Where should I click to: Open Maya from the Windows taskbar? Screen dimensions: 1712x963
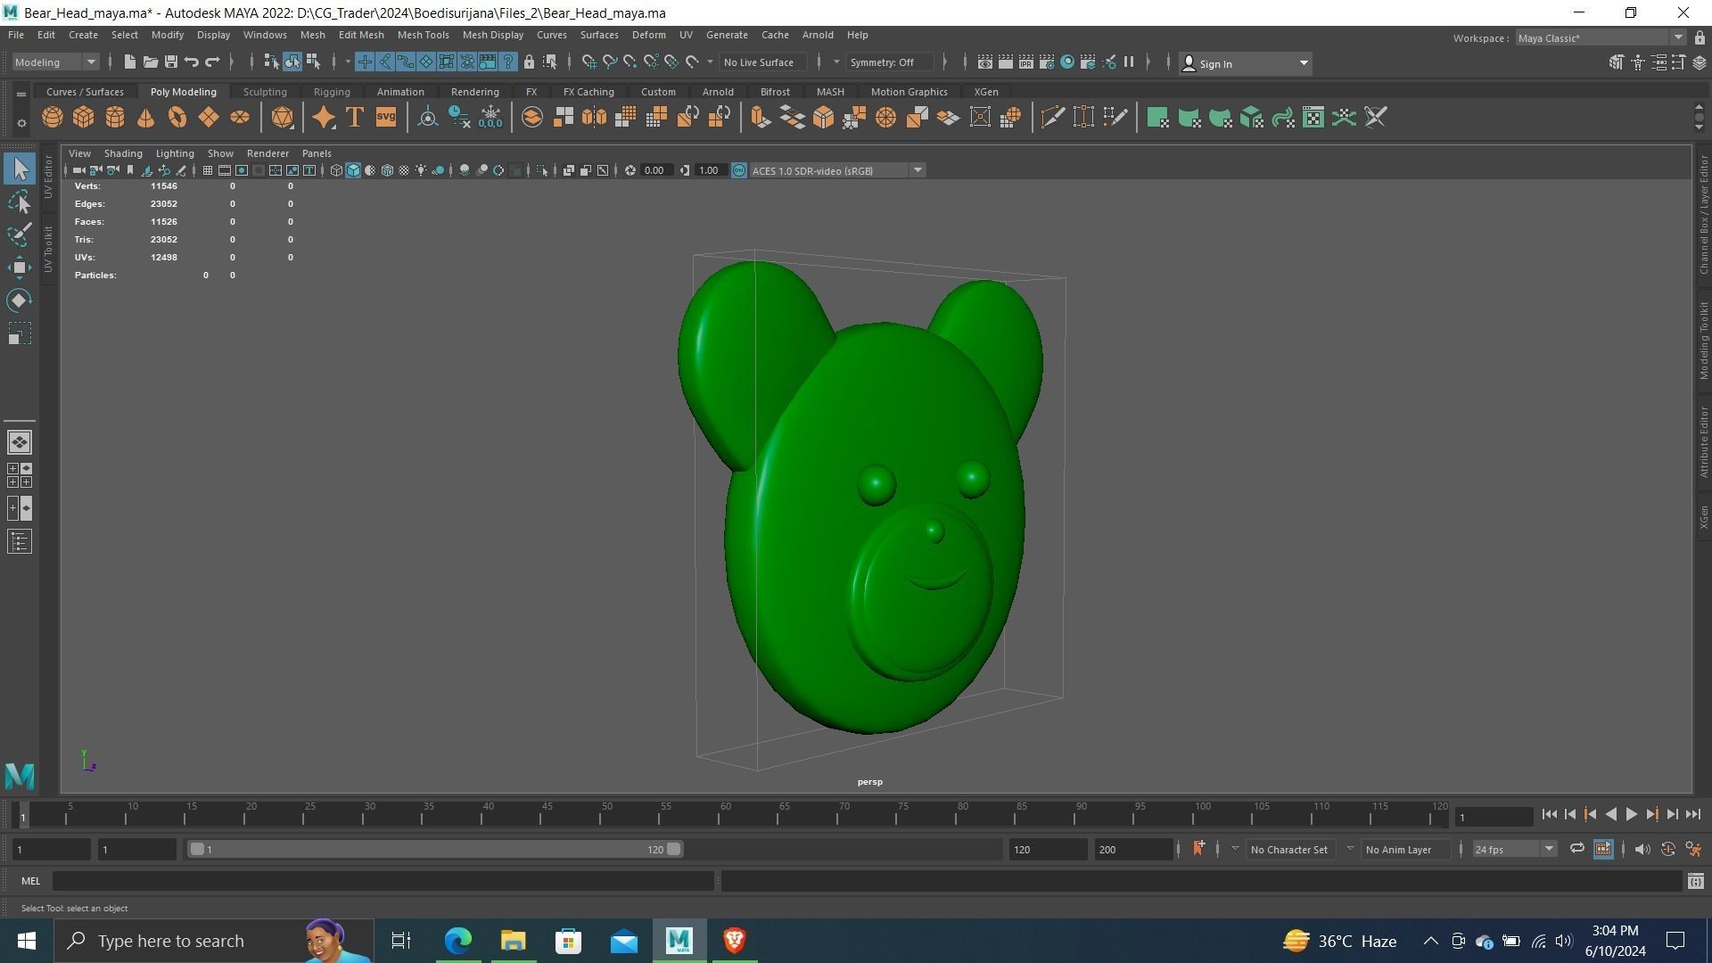(679, 941)
